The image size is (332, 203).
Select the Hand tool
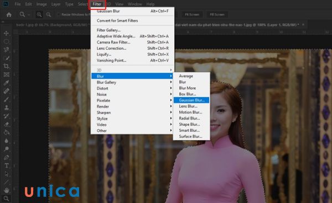(6, 190)
